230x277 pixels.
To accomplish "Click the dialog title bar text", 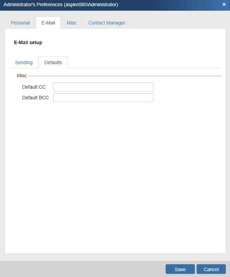I will (61, 4).
